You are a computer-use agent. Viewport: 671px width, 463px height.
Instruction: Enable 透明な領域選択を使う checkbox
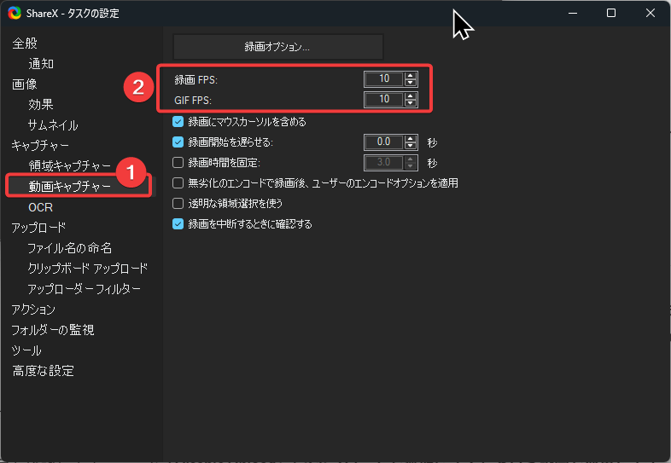coord(178,204)
